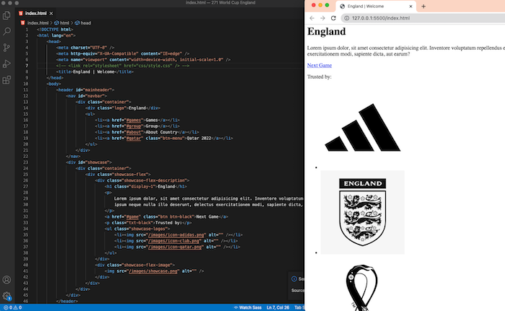This screenshot has height=311, width=505.
Task: Click the header id="mainheader" line
Action: [85, 89]
